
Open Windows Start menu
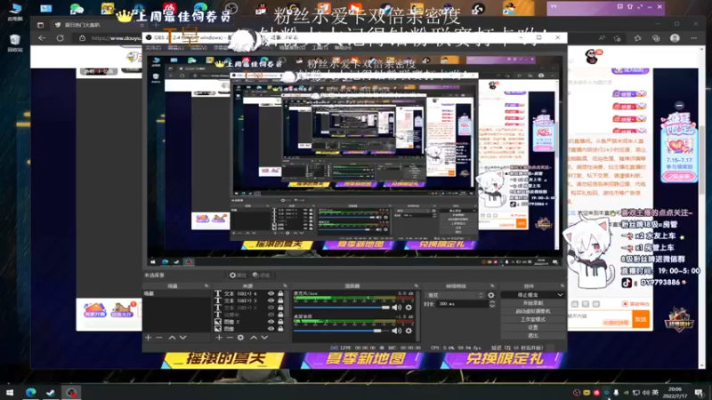[10, 392]
